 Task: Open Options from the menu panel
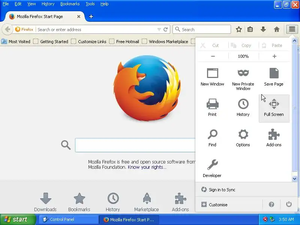(243, 138)
